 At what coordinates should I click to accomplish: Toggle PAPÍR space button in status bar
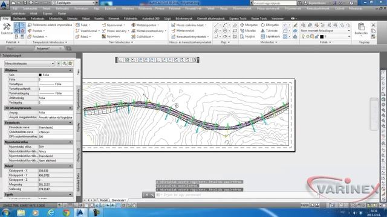click(x=305, y=205)
